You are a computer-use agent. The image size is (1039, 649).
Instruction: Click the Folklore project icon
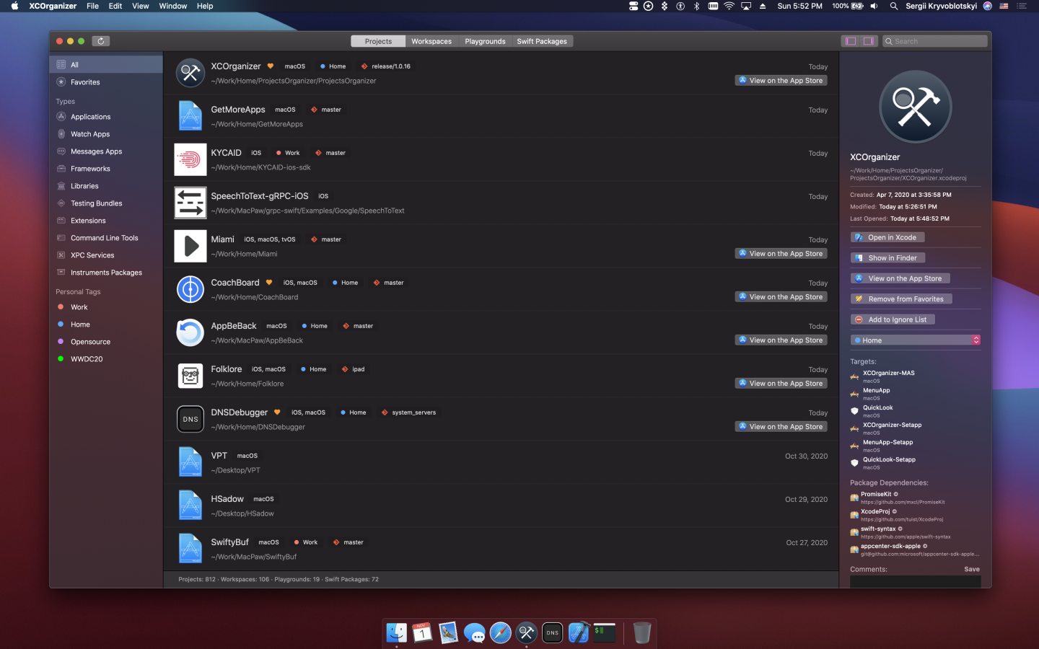point(190,376)
